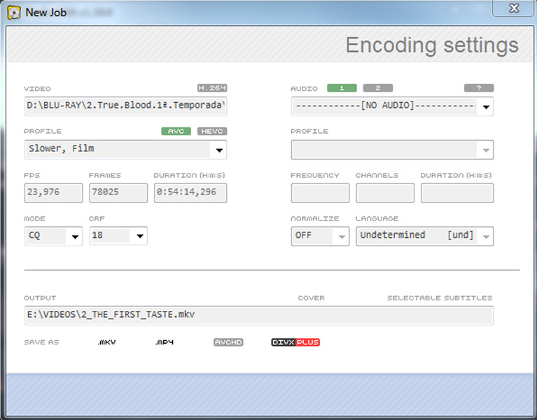The width and height of the screenshot is (537, 420).
Task: Click the video source path field
Action: point(126,106)
